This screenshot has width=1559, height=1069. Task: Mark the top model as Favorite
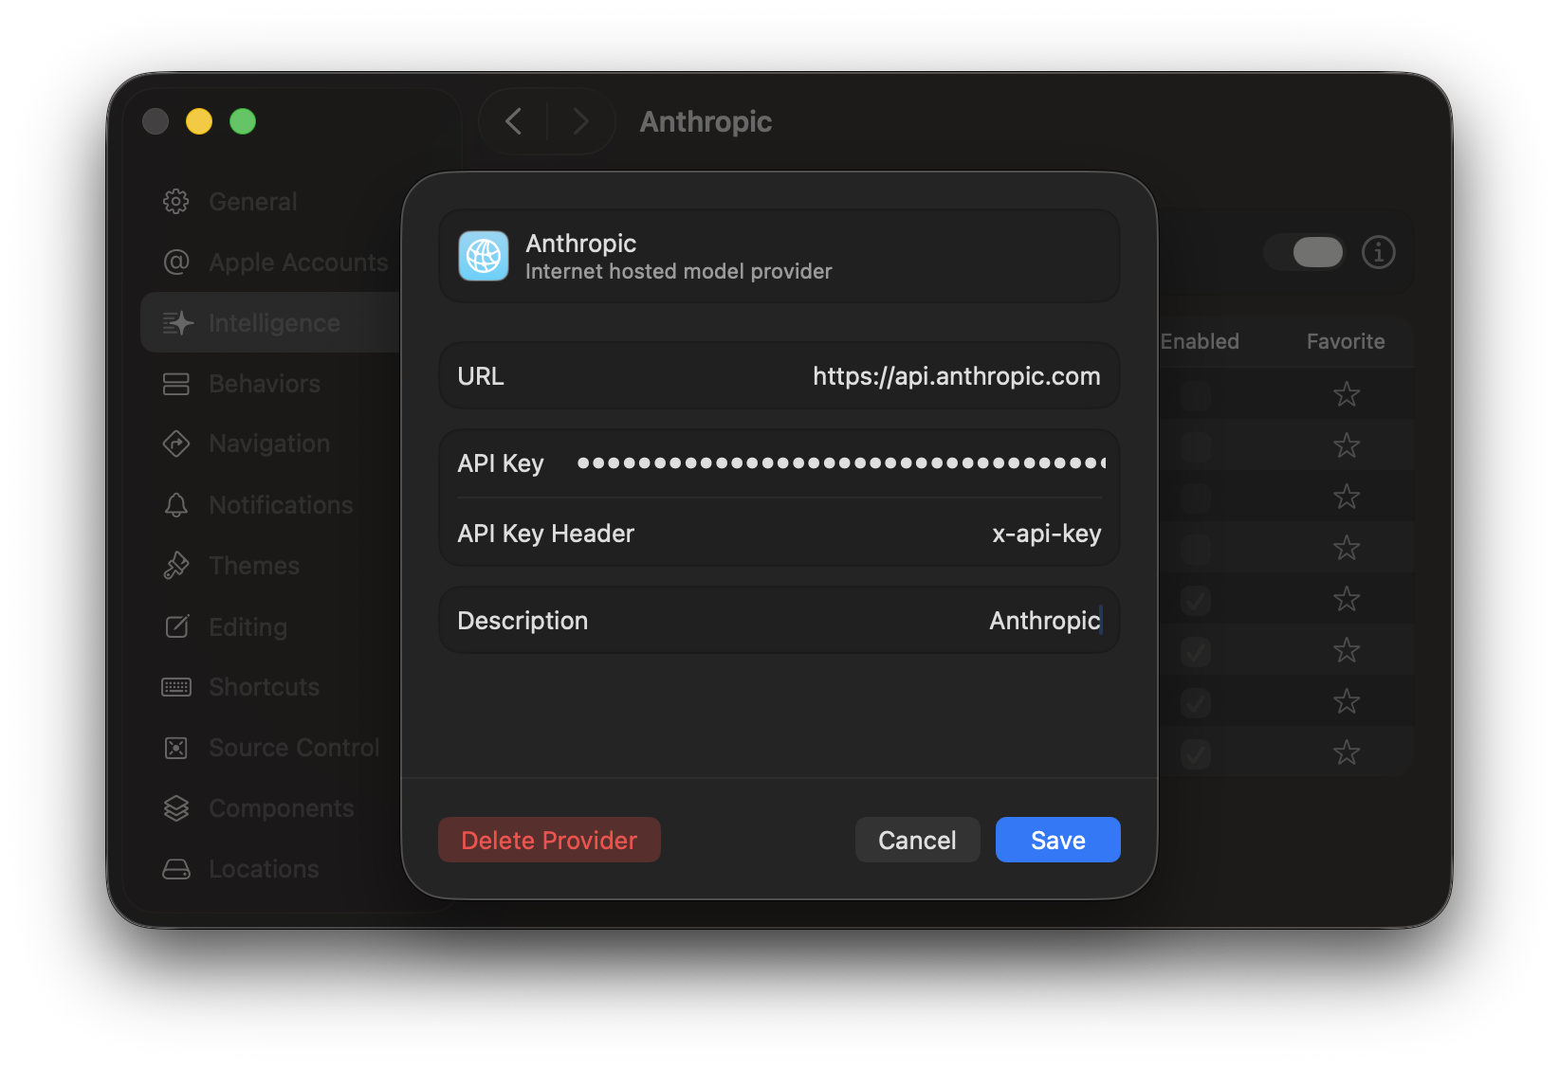click(1346, 394)
